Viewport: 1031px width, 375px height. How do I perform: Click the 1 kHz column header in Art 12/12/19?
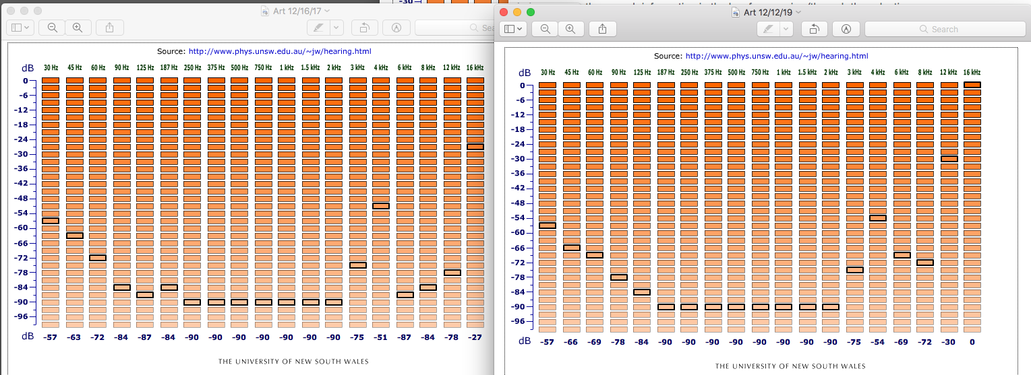784,73
